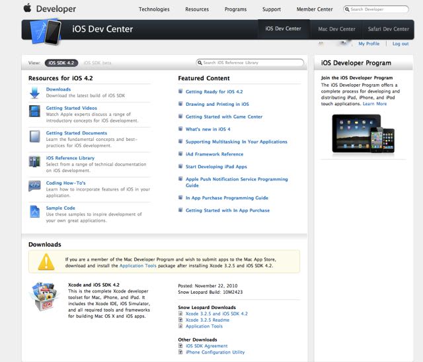Click document icon beside iOS SDK Agreement

coord(180,346)
